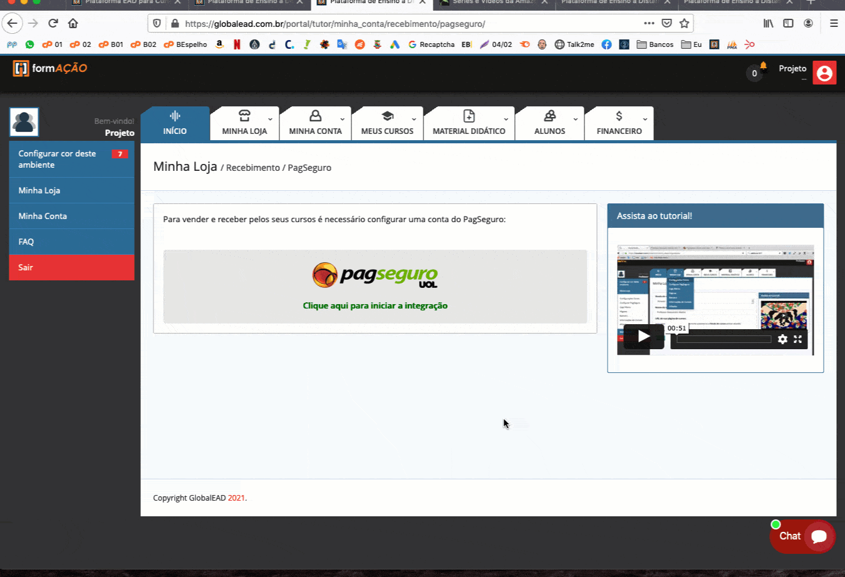This screenshot has height=577, width=845.
Task: Enter fullscreen on tutorial video
Action: pyautogui.click(x=797, y=339)
